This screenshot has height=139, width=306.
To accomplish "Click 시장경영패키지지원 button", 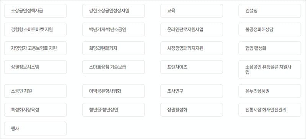I will click(192, 48).
